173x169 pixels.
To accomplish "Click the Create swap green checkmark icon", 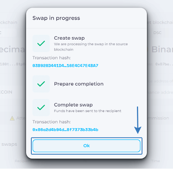I will 41,43.
